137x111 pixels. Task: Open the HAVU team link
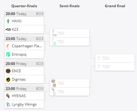(x=24, y=21)
